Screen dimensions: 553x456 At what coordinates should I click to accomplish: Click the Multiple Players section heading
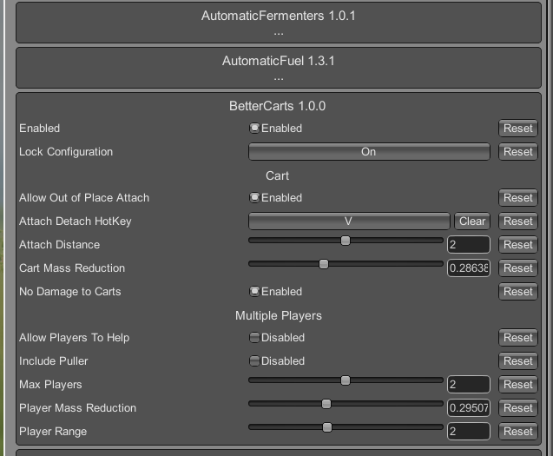tap(279, 315)
